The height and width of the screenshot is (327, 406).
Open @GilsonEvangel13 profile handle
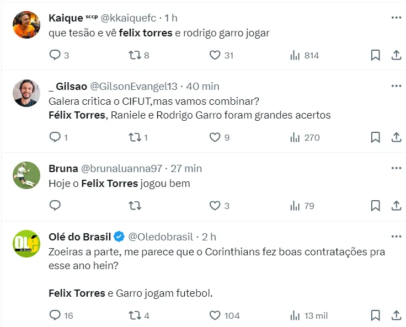pos(133,86)
